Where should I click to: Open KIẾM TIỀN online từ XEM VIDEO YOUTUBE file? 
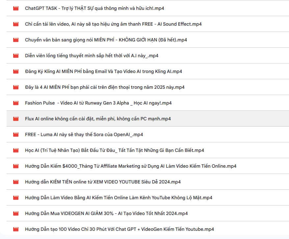(x=103, y=182)
